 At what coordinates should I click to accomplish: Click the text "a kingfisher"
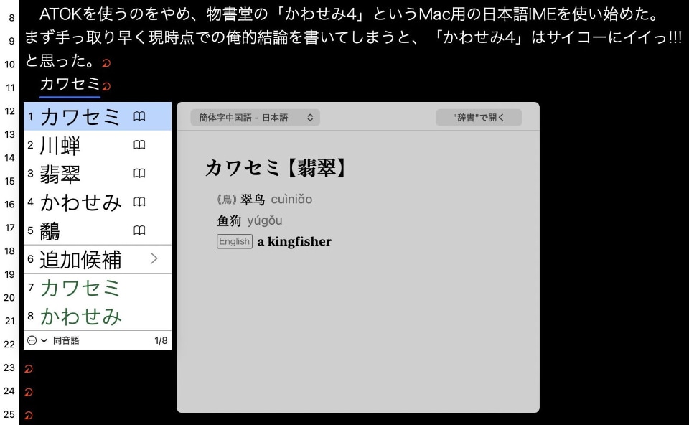click(294, 242)
